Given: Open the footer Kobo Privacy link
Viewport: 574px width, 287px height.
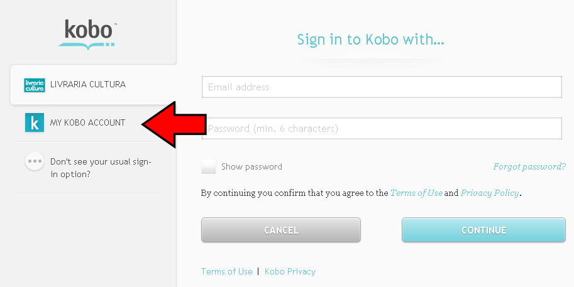Looking at the screenshot, I should click(x=290, y=271).
